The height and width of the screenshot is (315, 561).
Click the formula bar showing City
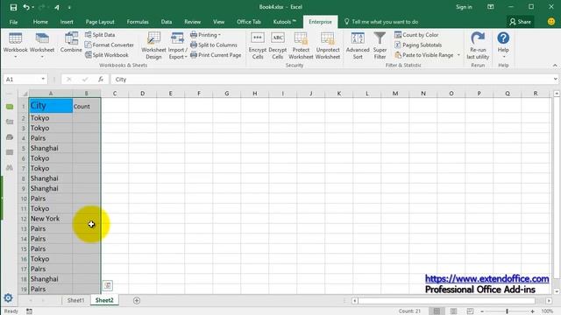pos(331,80)
